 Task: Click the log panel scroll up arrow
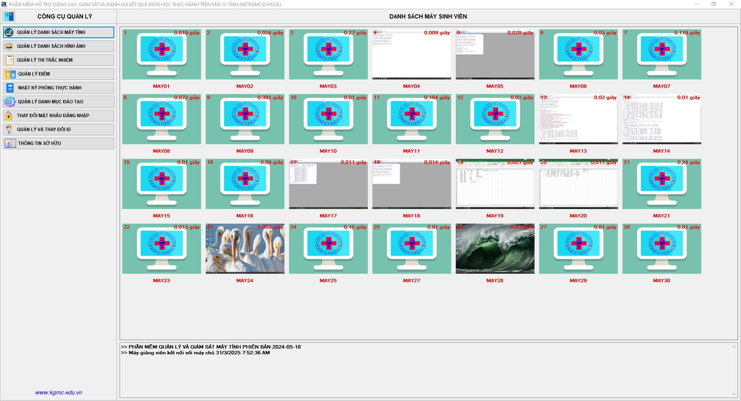734,347
